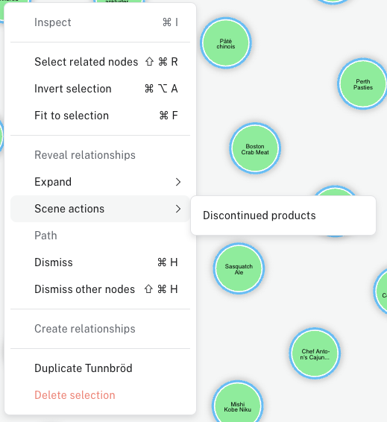
Task: Choose Select related nodes
Action: coord(100,62)
